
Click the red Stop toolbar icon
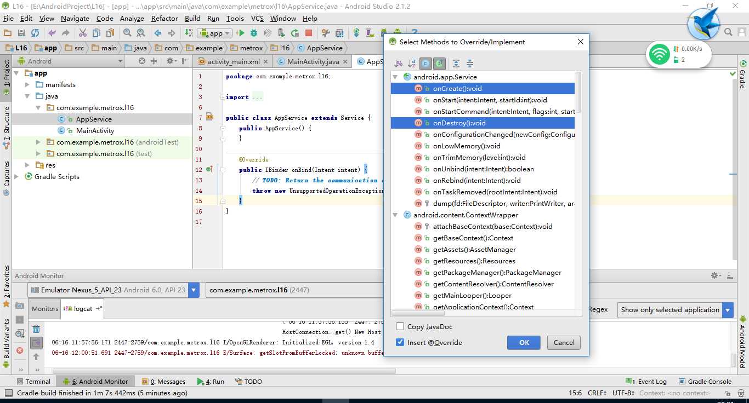(x=309, y=33)
